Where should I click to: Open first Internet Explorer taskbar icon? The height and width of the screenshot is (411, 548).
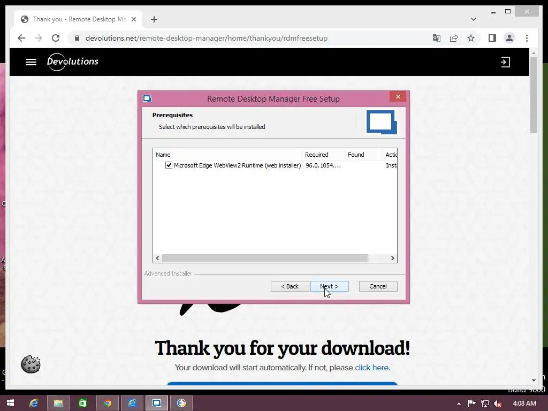tap(34, 403)
